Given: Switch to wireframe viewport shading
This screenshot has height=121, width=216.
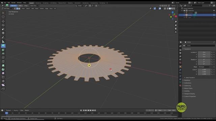Looking at the screenshot, I should (168, 8).
